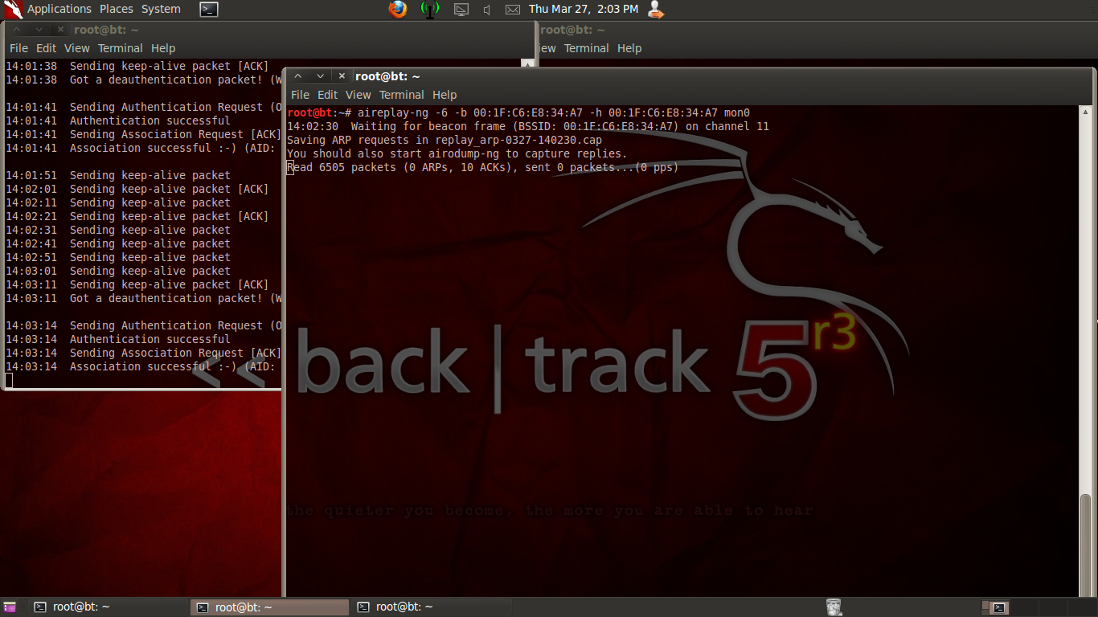Open the trash icon in the bottom panel

click(834, 607)
